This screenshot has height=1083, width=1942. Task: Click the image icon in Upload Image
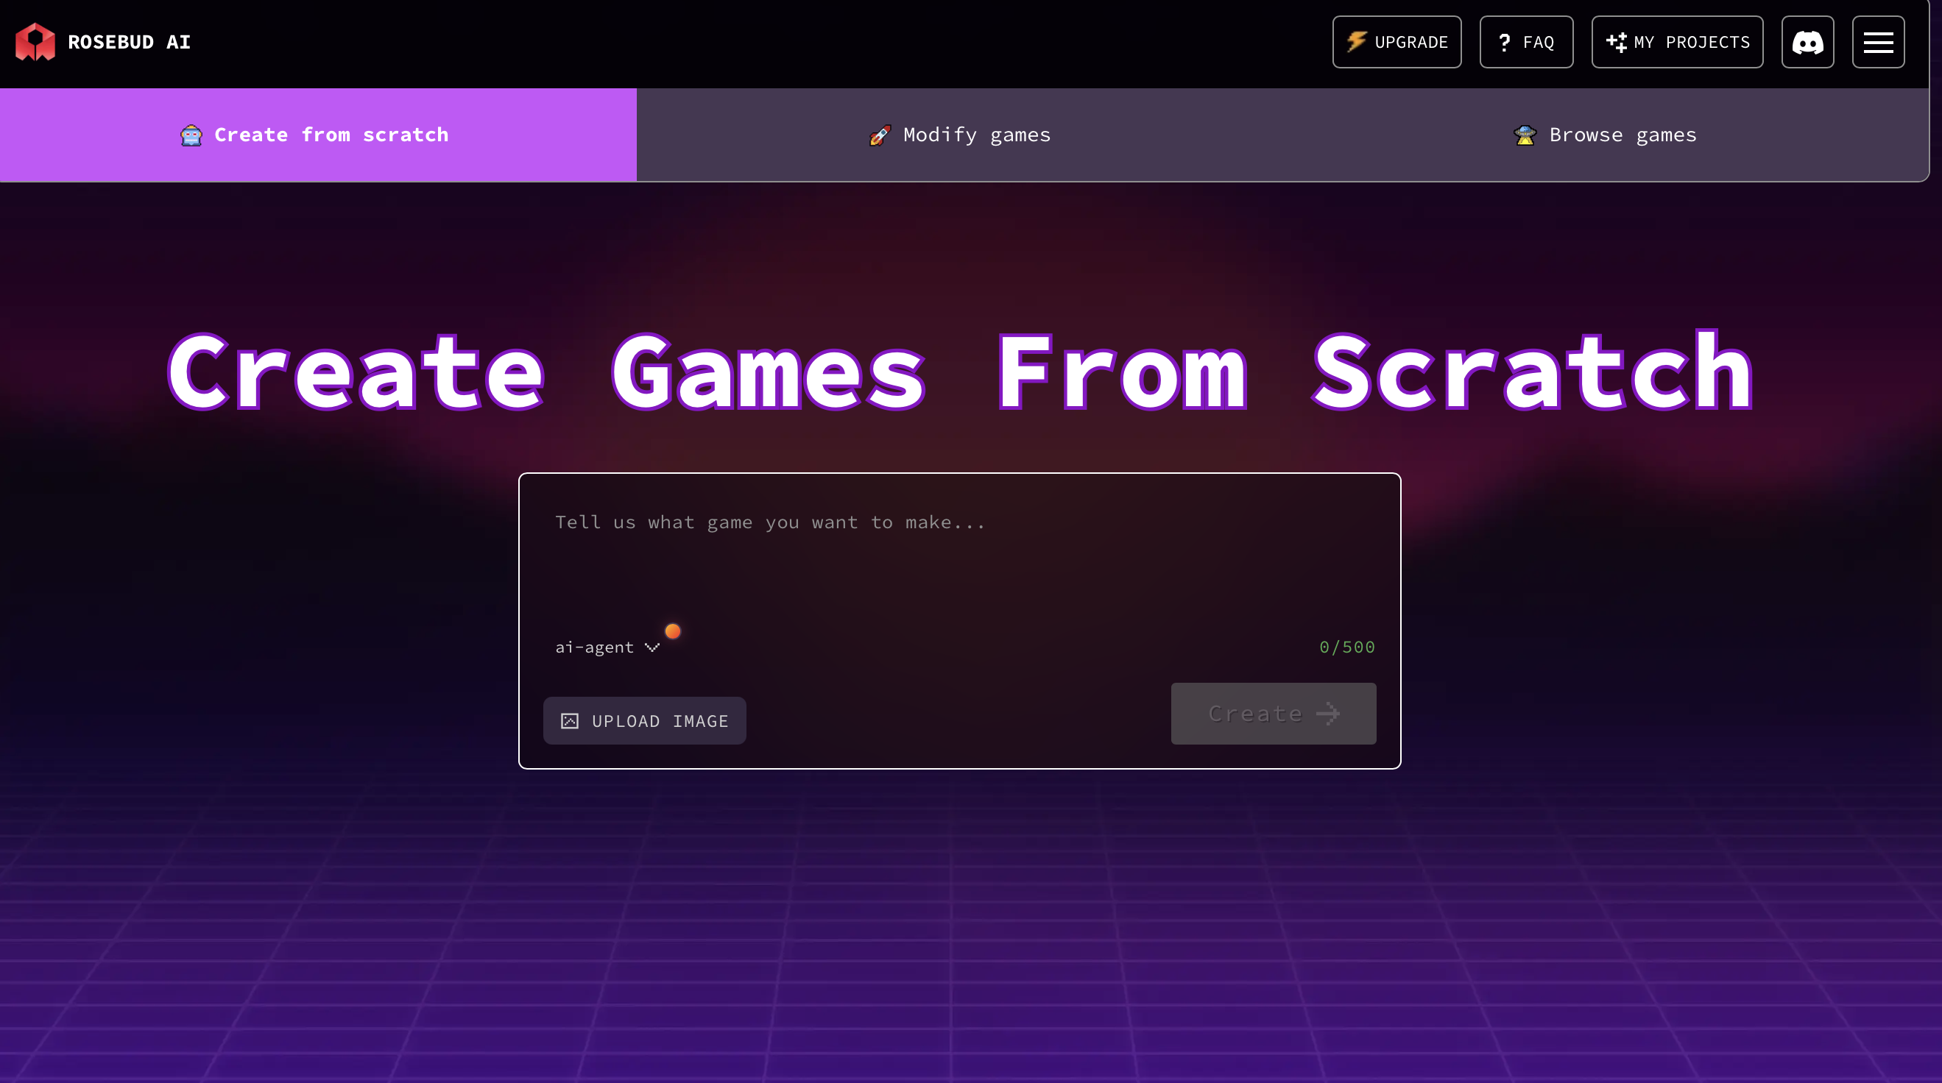(x=570, y=721)
